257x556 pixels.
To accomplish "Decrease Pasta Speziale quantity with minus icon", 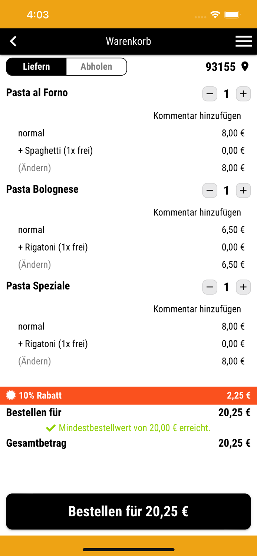I will click(x=210, y=287).
